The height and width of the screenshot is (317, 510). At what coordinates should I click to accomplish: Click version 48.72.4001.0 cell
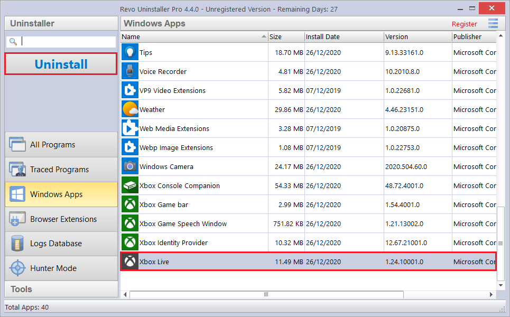(x=404, y=185)
